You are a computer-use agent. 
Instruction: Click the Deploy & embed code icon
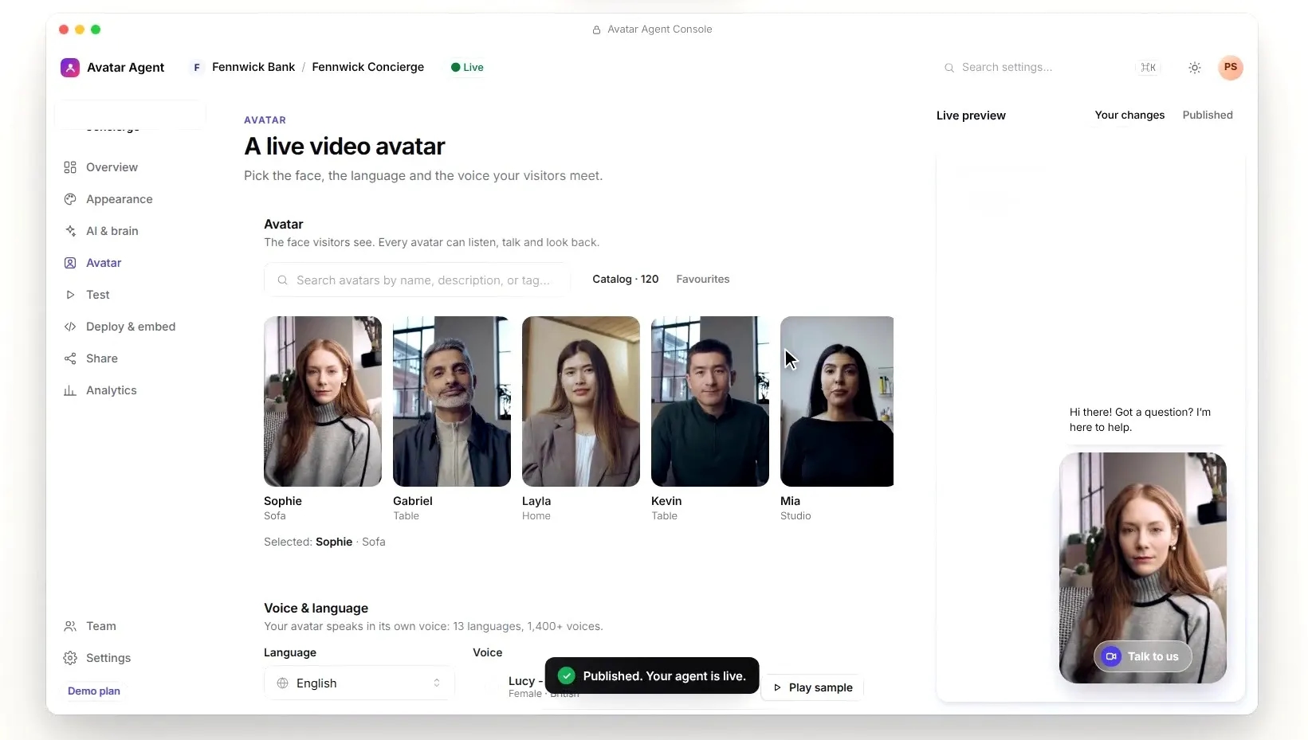coord(70,327)
